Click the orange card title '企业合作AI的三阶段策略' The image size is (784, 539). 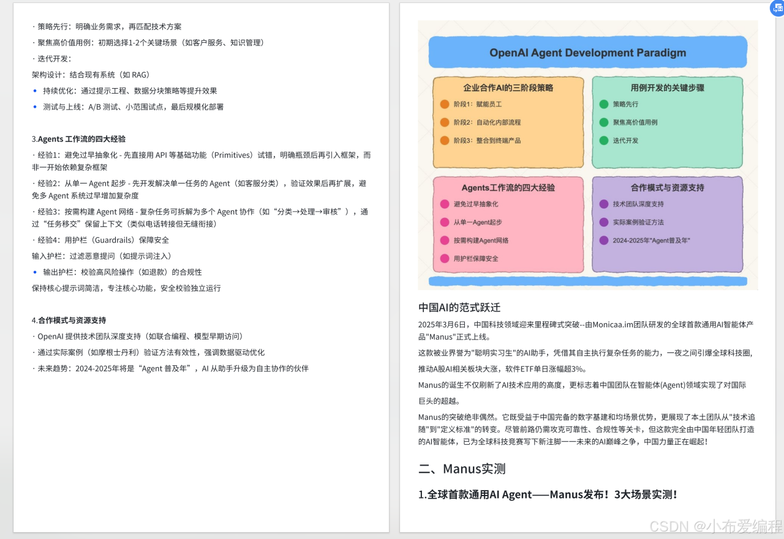point(508,87)
